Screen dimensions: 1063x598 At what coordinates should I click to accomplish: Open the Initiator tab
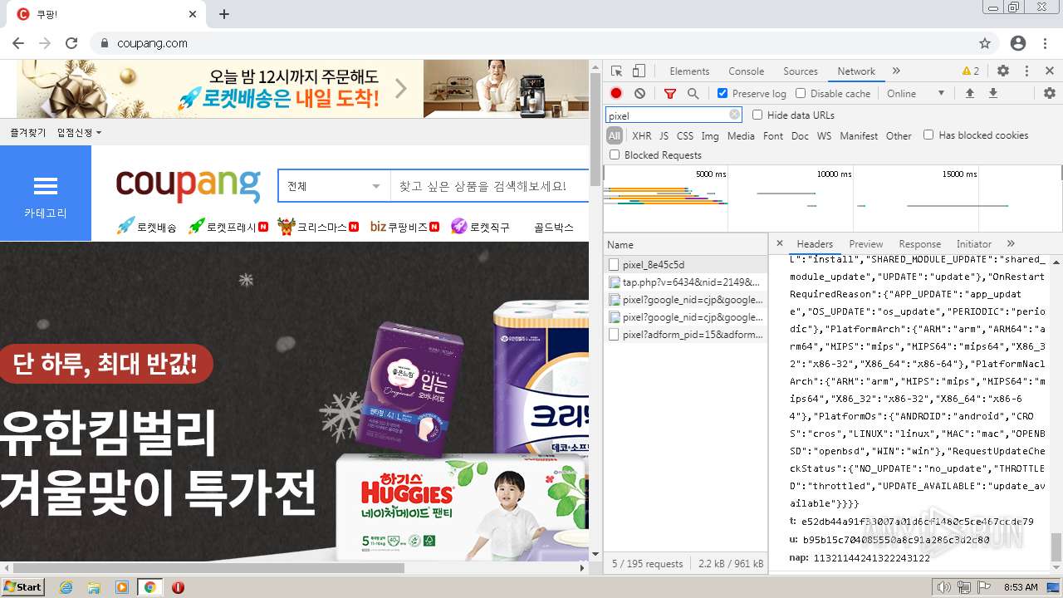pyautogui.click(x=974, y=244)
